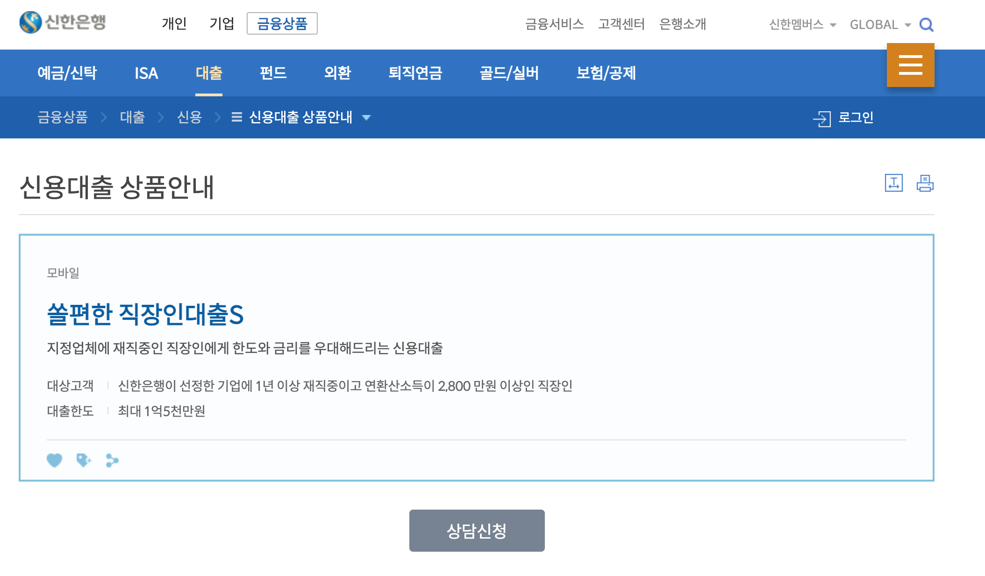Viewport: 985px width, 576px height.
Task: Open the orange hamburger full menu
Action: [910, 65]
